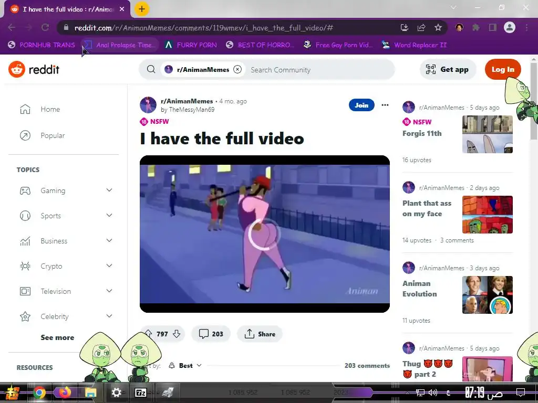Expand the Crypto topic
The height and width of the screenshot is (403, 538).
tap(109, 266)
